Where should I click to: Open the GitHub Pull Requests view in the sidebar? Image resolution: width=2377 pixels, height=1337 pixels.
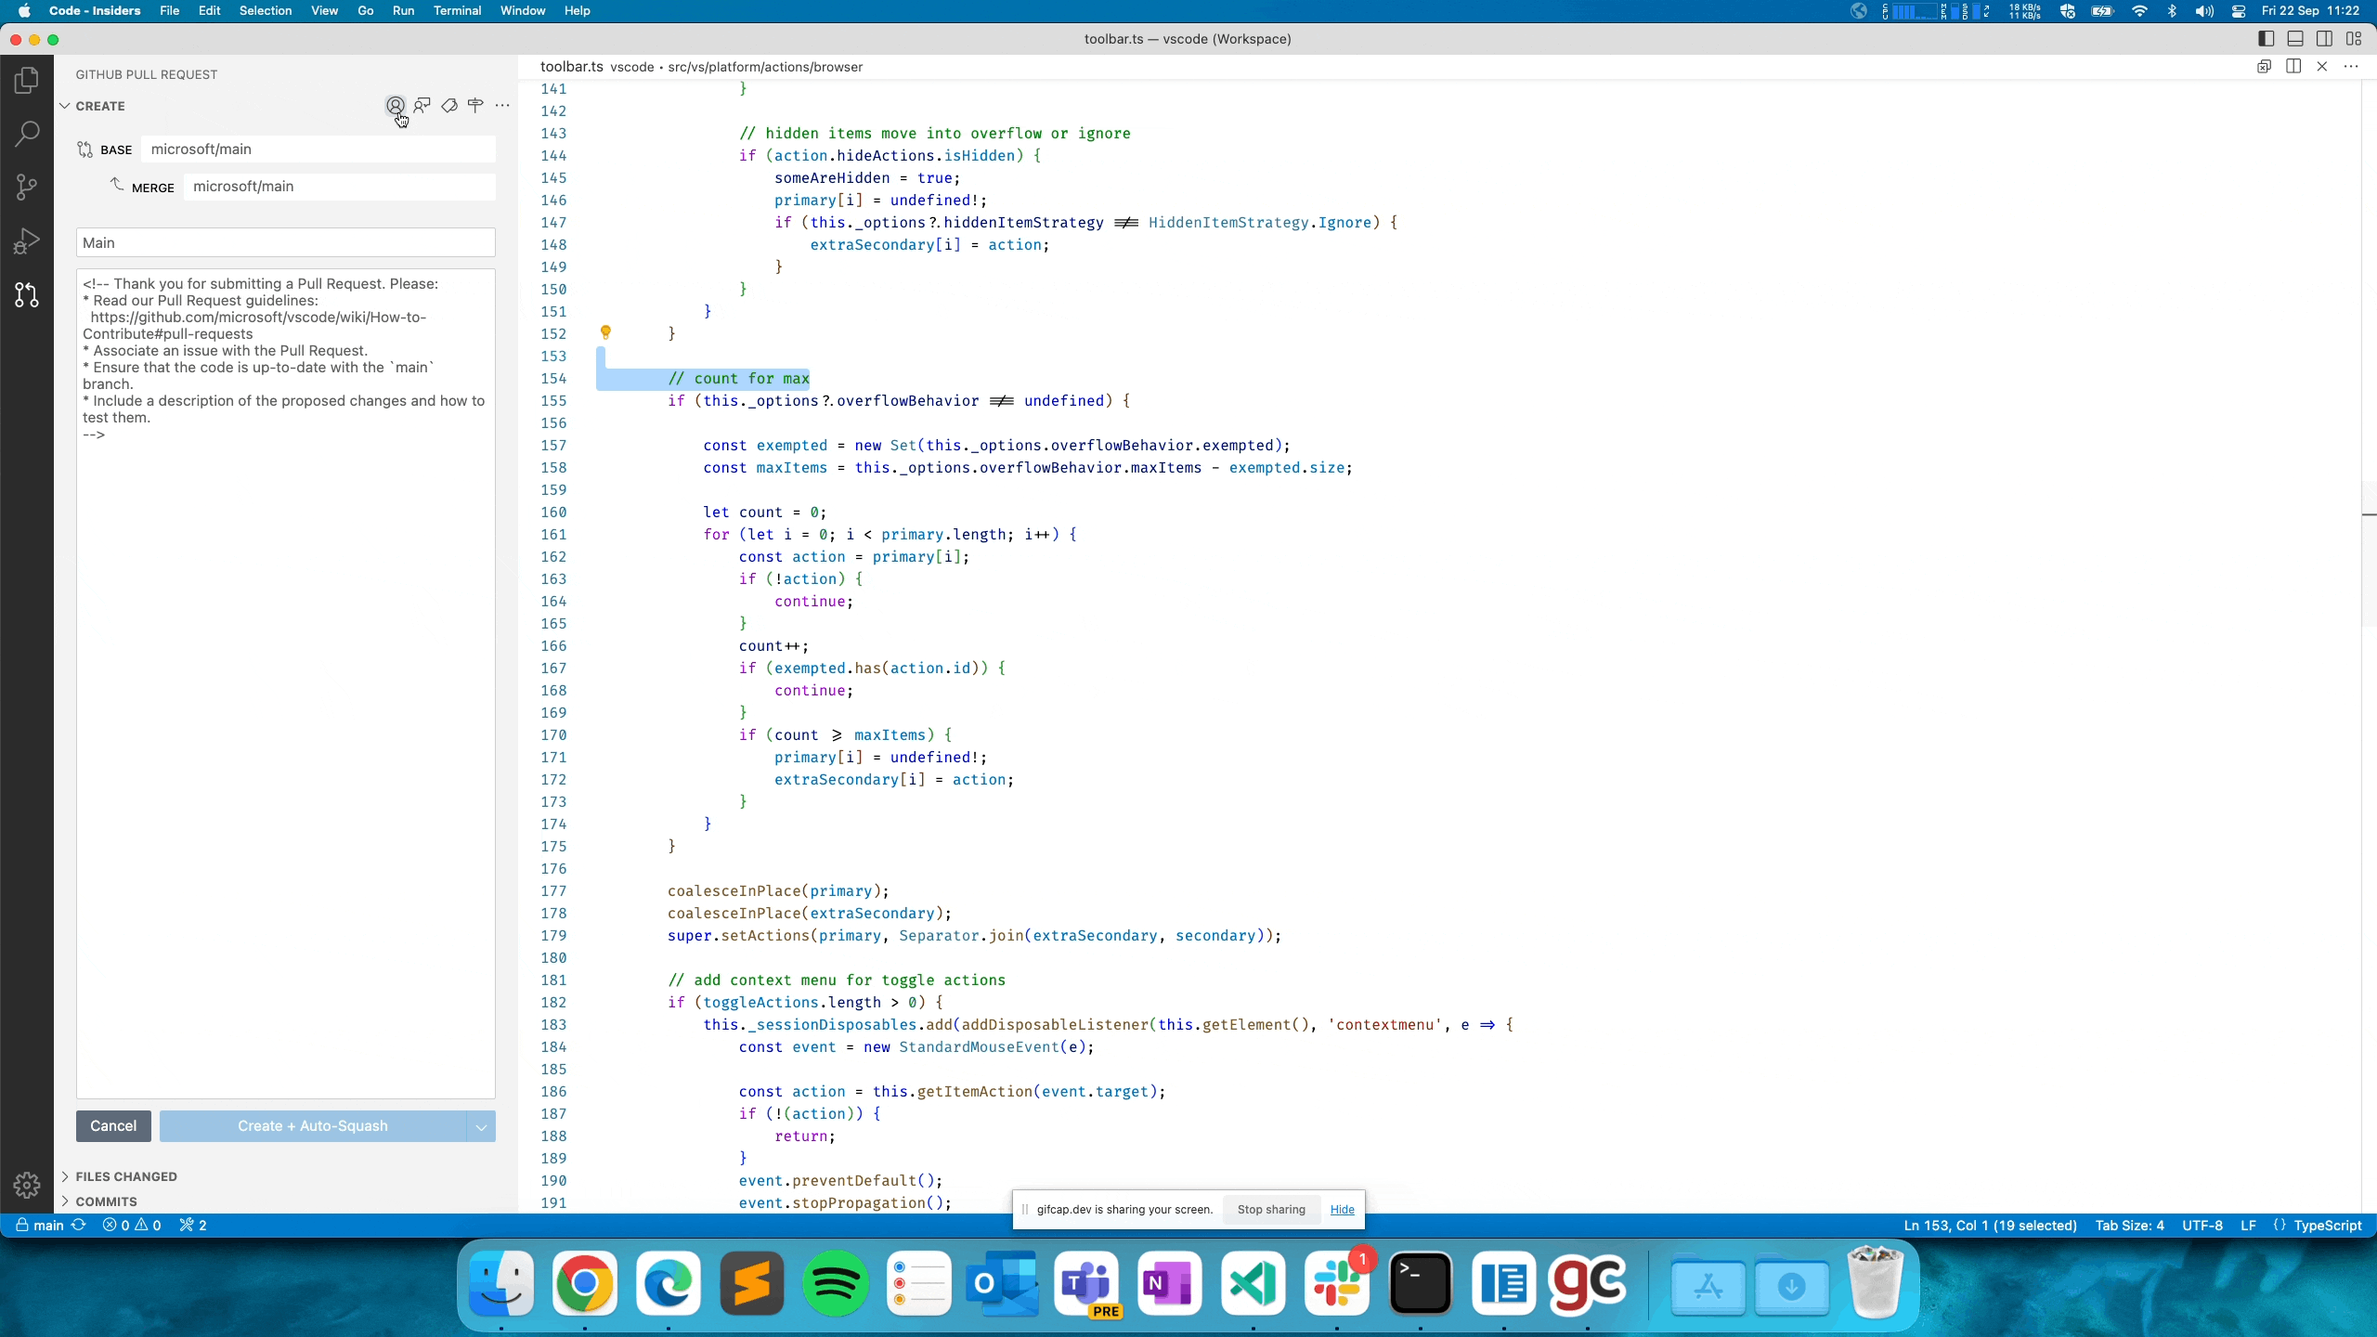pos(27,295)
